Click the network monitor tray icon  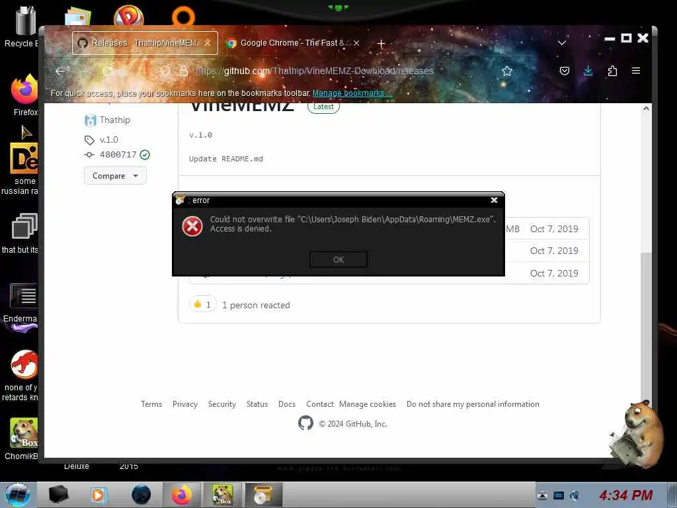pos(559,495)
